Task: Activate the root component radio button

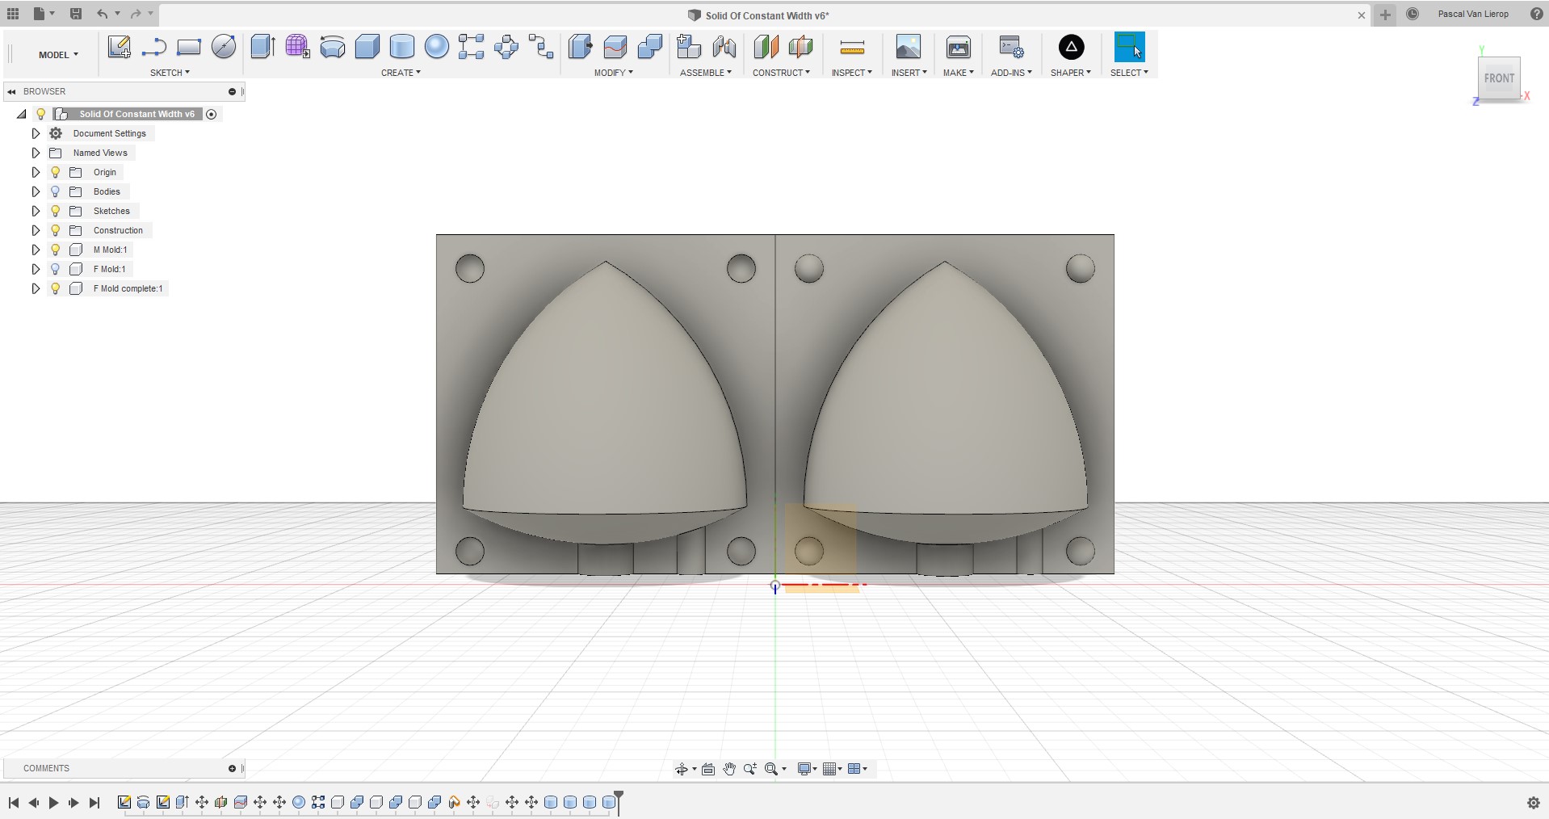Action: click(212, 114)
